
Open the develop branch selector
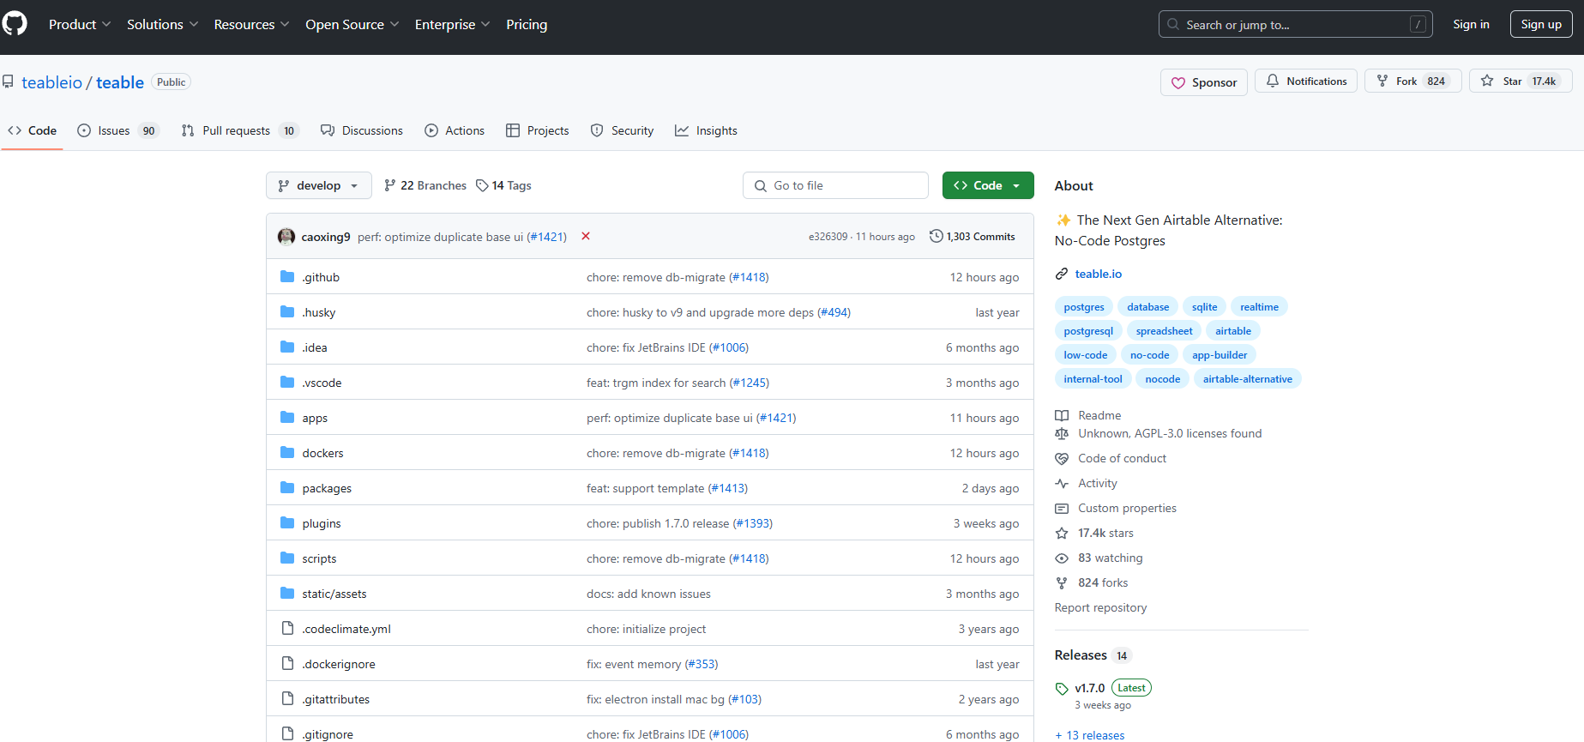(319, 185)
